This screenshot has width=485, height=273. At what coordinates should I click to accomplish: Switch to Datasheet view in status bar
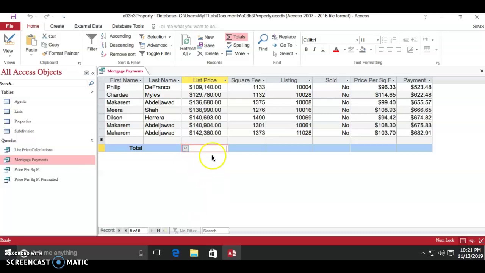463,240
